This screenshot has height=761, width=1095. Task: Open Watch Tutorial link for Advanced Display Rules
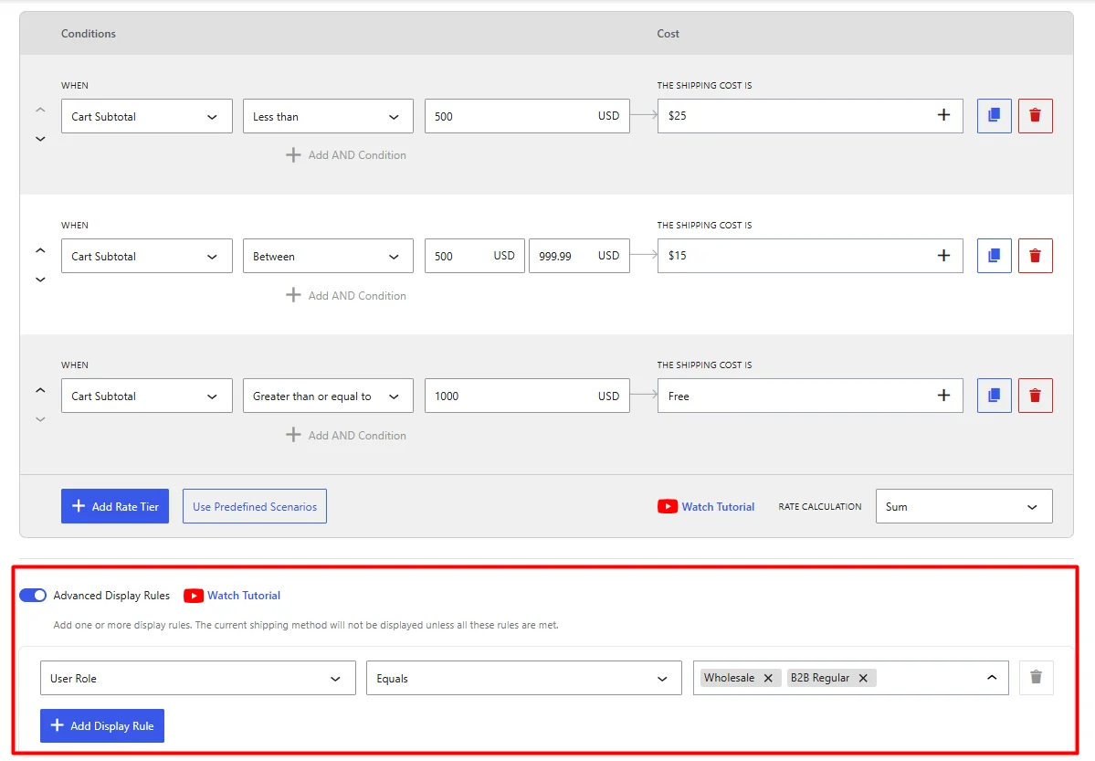[244, 596]
